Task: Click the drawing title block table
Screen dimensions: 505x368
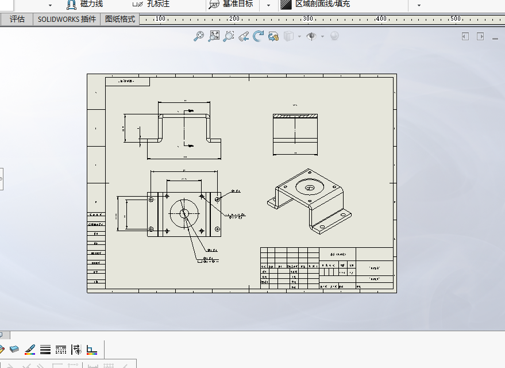Action: coord(326,268)
